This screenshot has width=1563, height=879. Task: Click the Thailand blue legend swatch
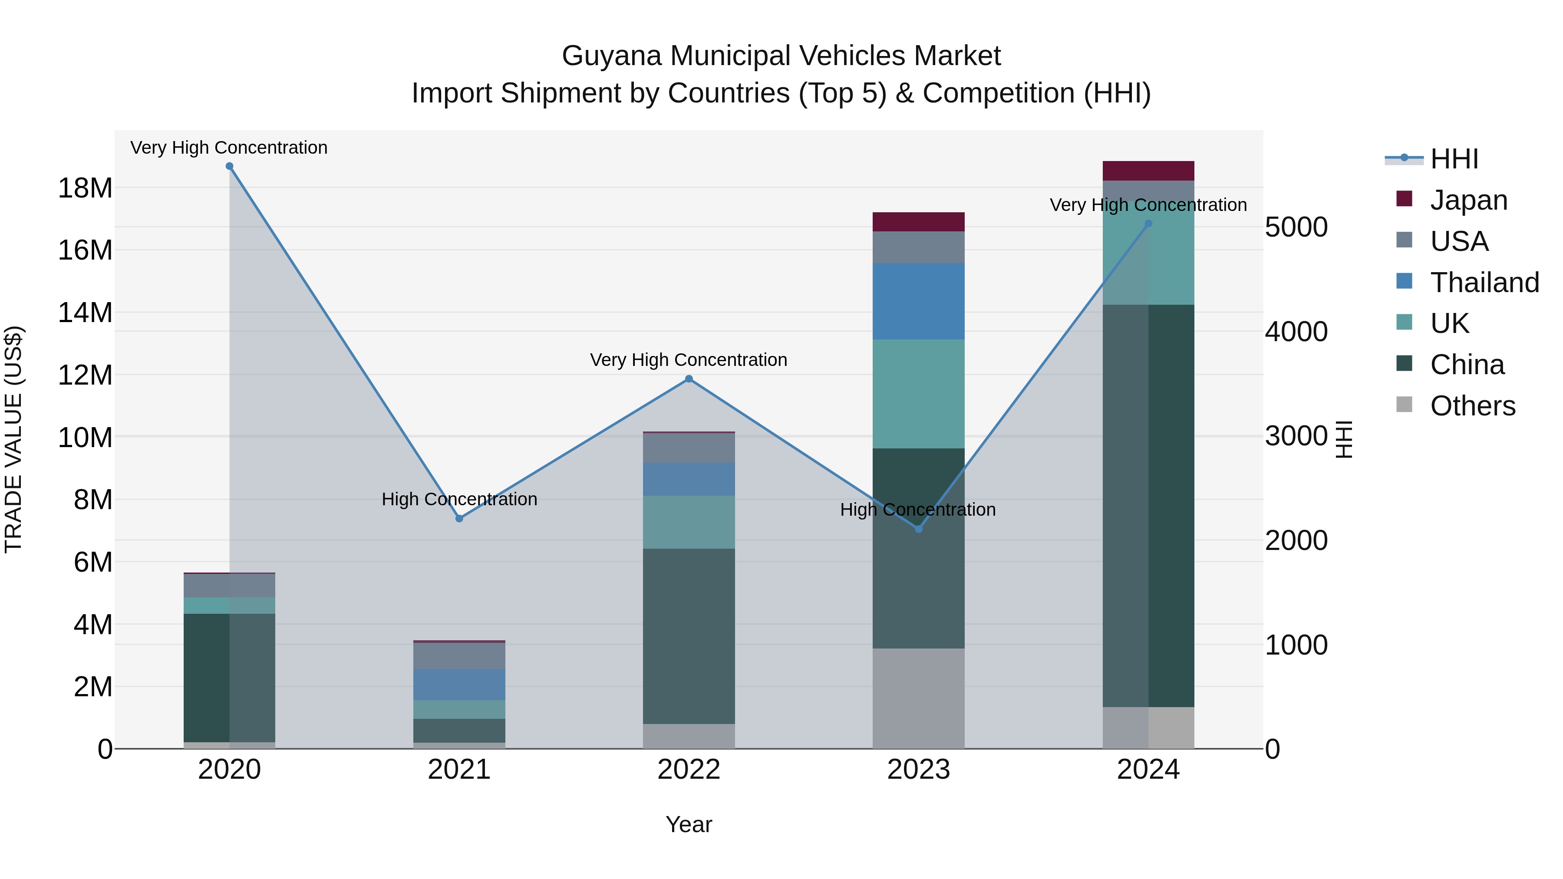point(1404,281)
